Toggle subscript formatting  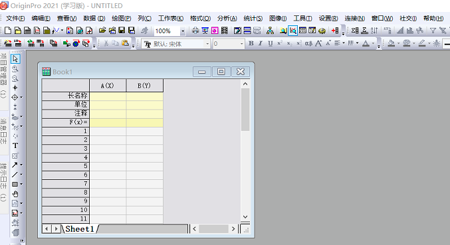(289, 43)
